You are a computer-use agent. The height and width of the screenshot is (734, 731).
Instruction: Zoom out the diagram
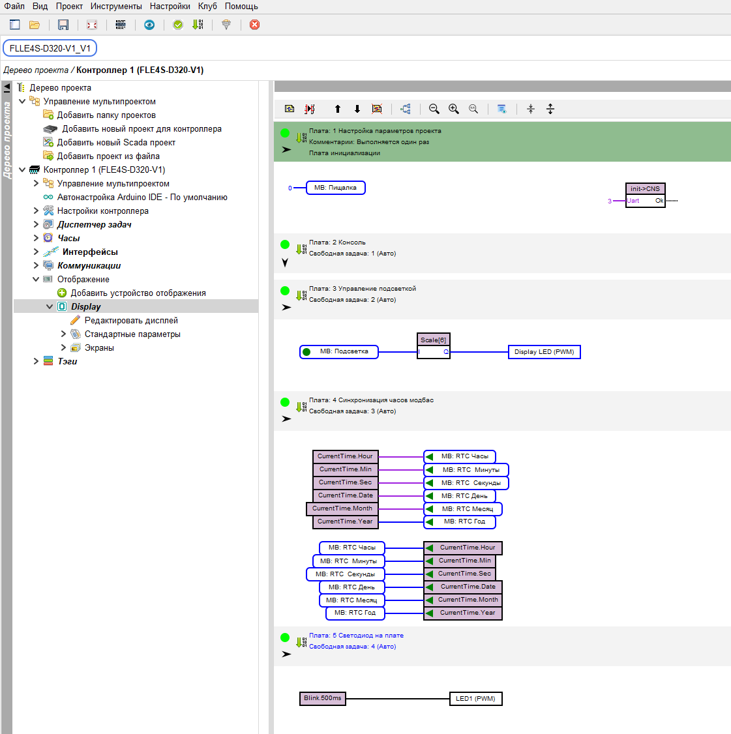(x=434, y=109)
